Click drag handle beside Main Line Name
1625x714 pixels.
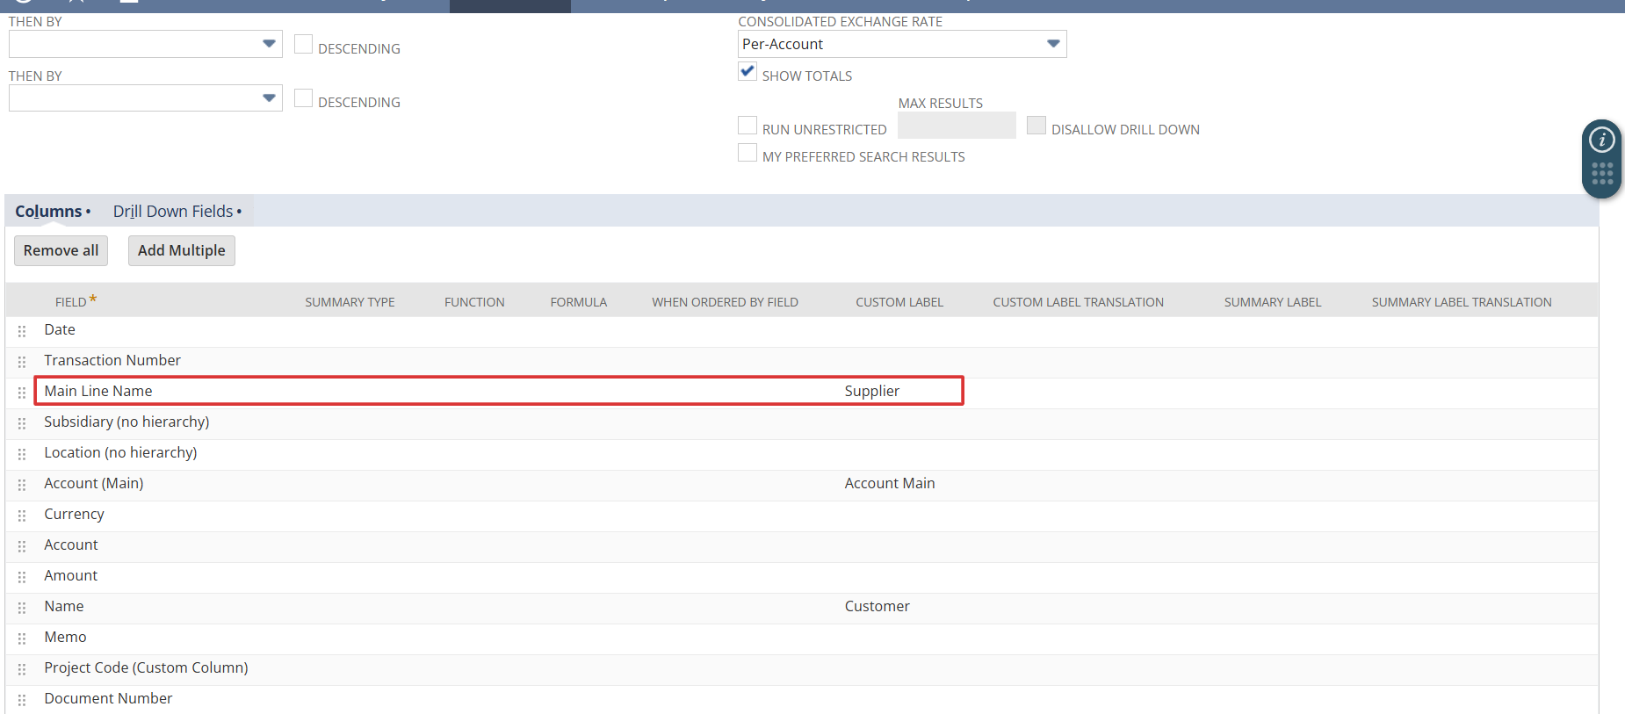[x=22, y=393]
